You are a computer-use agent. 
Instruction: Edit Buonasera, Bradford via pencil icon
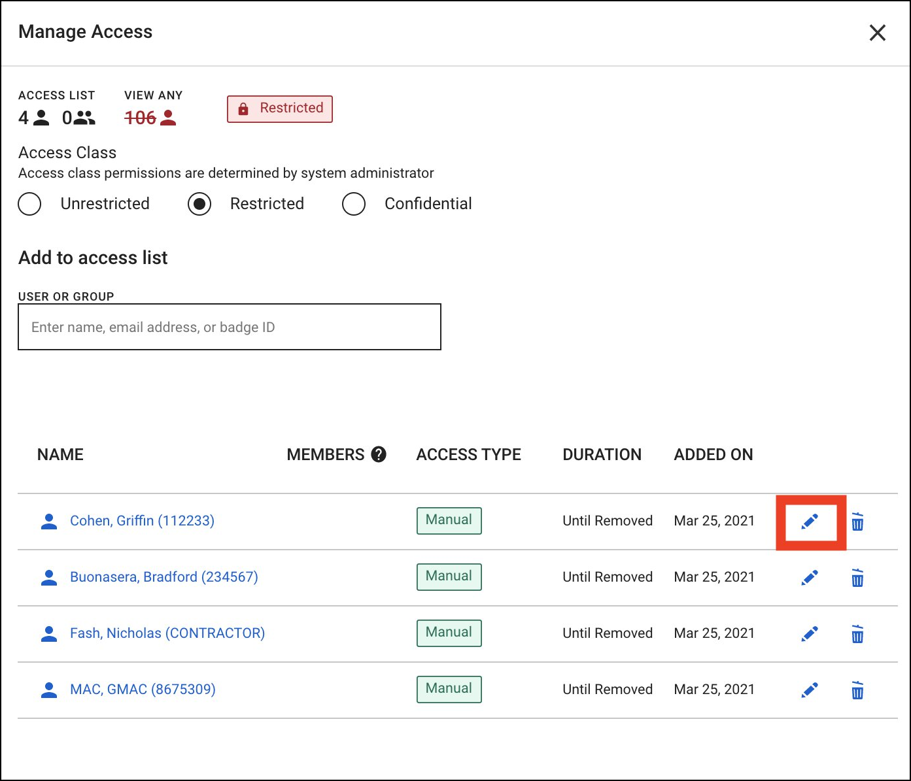(810, 578)
